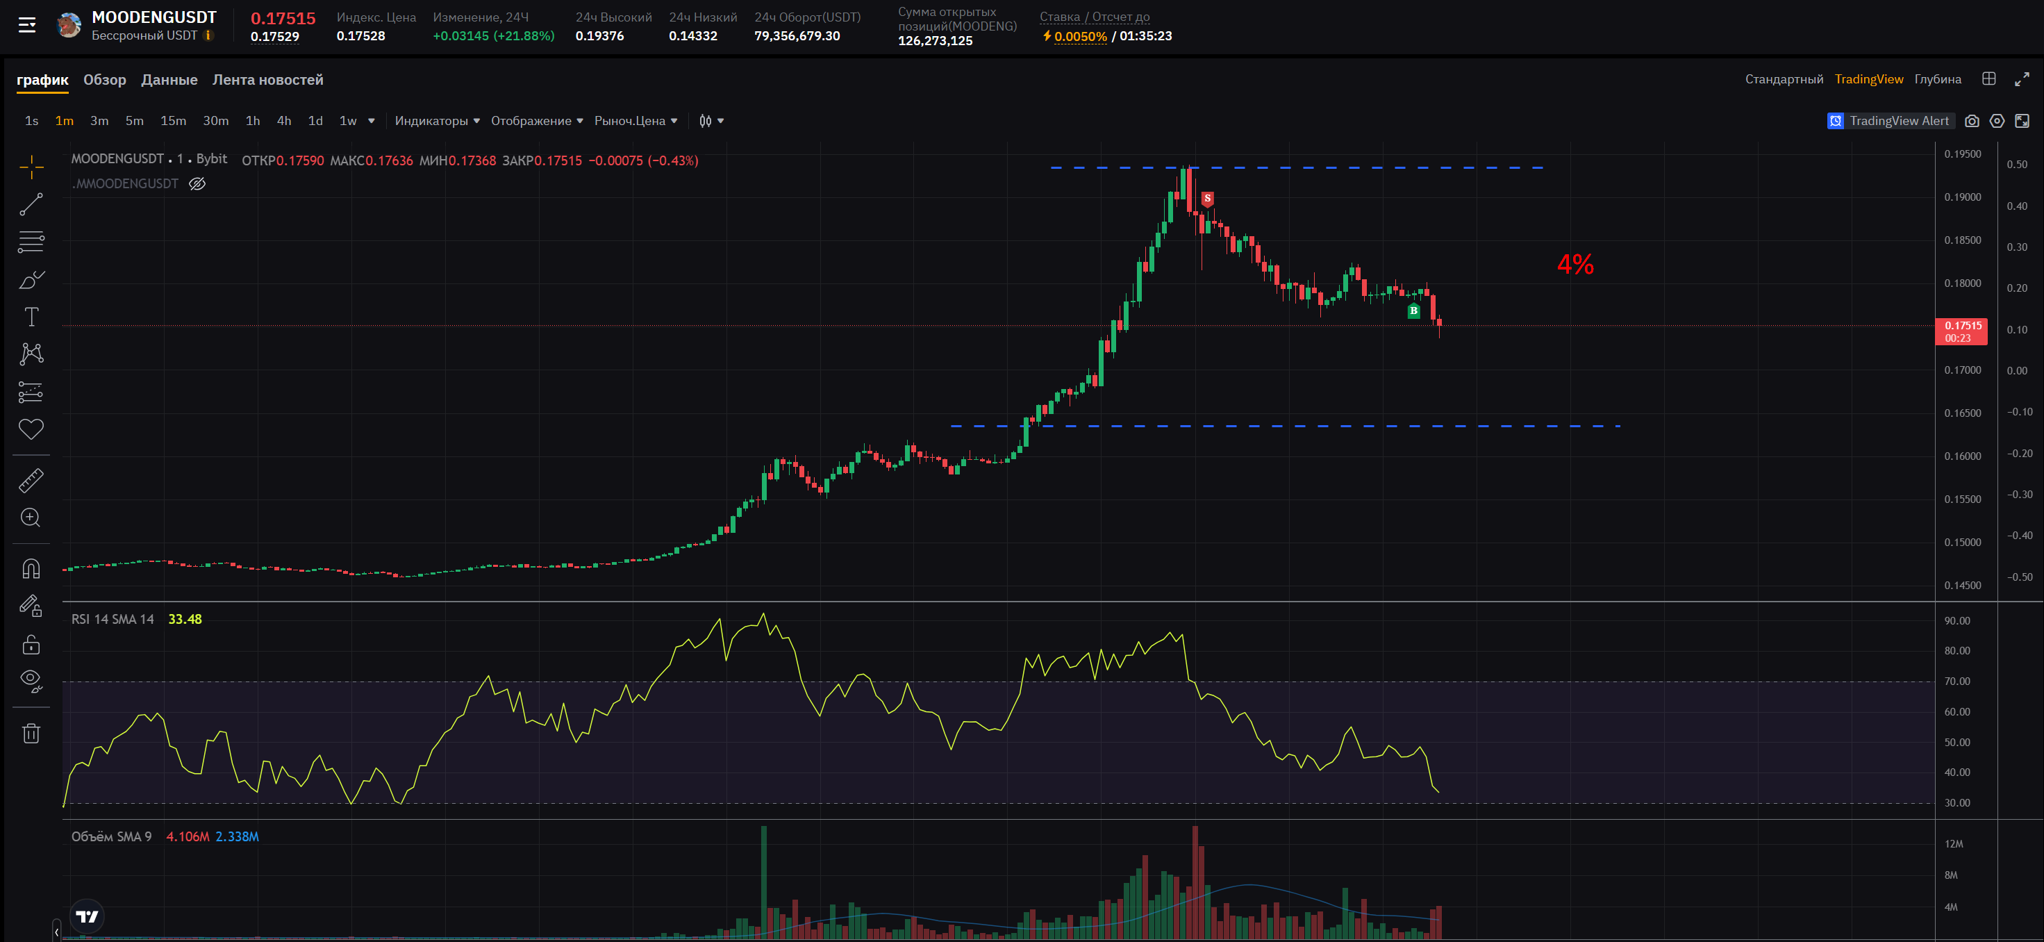This screenshot has height=942, width=2044.
Task: Open the Лента новостей tab
Action: pos(267,79)
